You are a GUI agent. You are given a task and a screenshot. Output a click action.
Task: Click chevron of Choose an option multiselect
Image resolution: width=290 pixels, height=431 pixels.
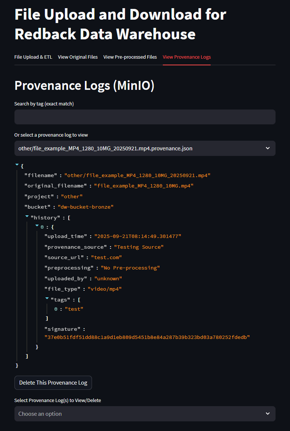click(268, 414)
